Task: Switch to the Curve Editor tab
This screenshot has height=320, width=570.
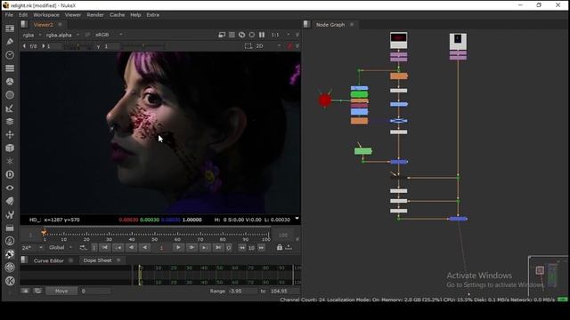Action: 48,260
